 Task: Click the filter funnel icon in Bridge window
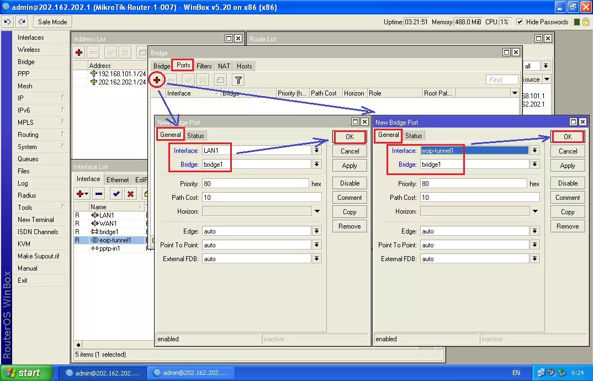239,80
